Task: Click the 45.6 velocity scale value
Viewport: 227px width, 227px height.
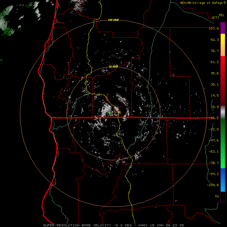Action: click(x=215, y=73)
